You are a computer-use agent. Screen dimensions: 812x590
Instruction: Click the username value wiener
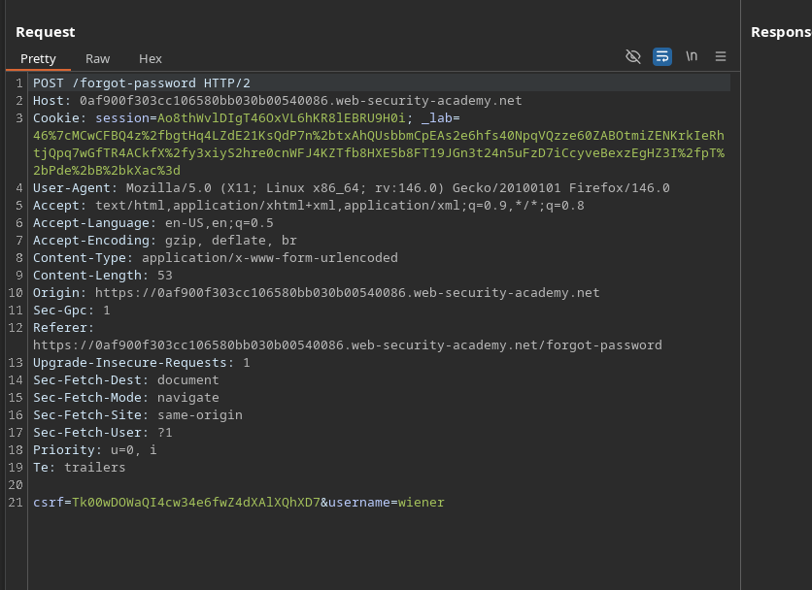[421, 503]
